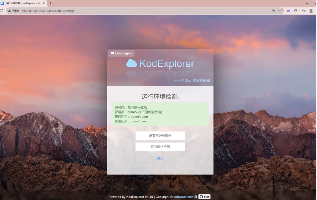Viewport: 317px width, 200px height.
Task: Click the guest/guest account text
Action: click(x=139, y=121)
